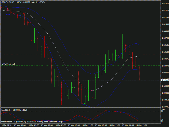This screenshot has width=169, height=127.
Task: Click the stochastic level 80 label
Action: [x=162, y=111]
